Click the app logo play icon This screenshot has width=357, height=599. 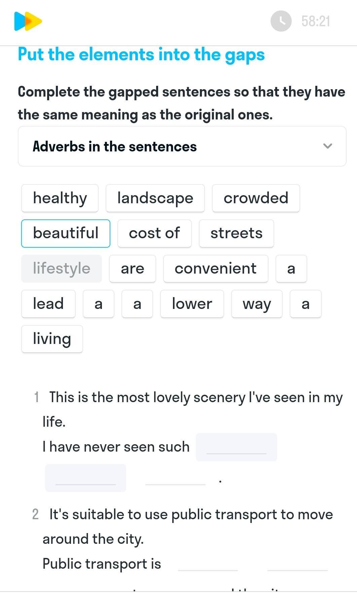(x=28, y=21)
